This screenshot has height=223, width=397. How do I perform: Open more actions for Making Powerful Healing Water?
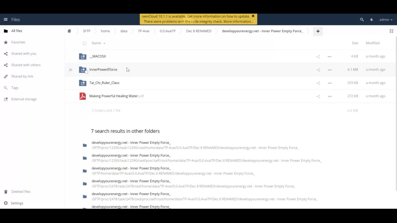[x=329, y=96]
